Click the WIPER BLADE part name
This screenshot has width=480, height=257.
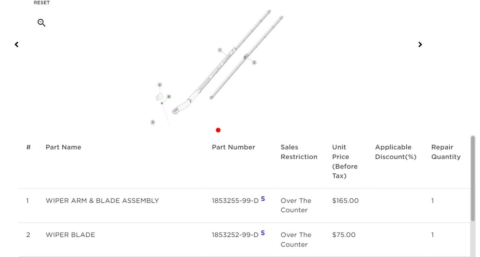pos(70,235)
